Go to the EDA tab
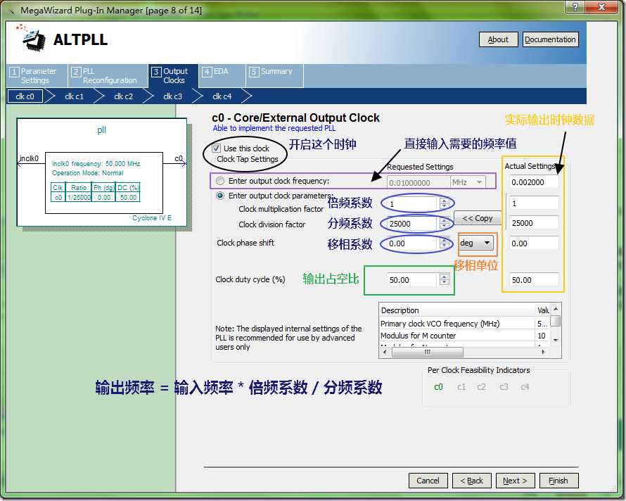The height and width of the screenshot is (501, 626). 222,75
